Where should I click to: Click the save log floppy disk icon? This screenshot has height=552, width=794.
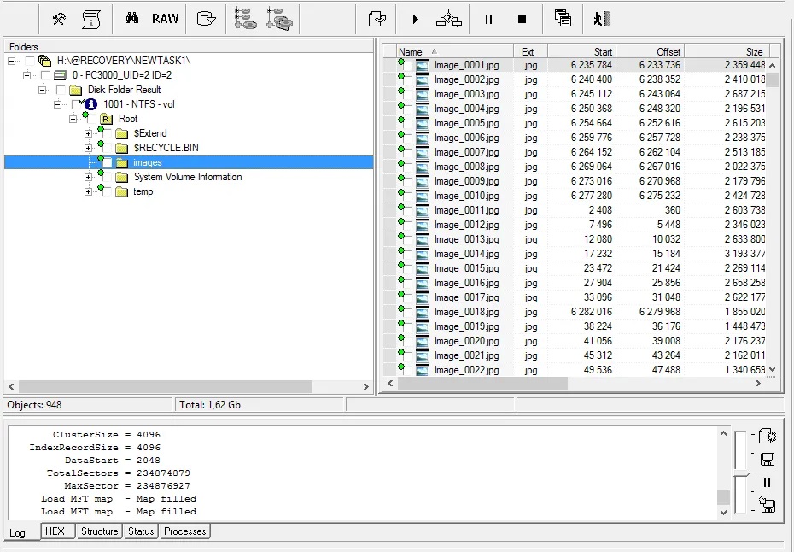[767, 460]
